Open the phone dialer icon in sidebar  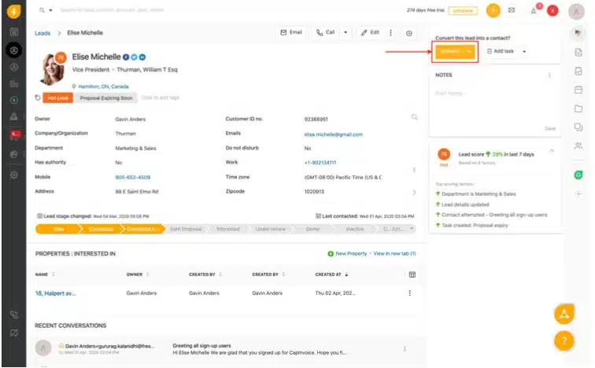[14, 315]
